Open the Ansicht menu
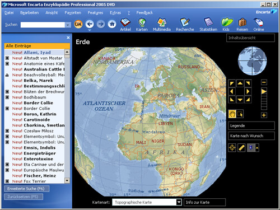Screen dimensions: 280x210 click(52, 13)
